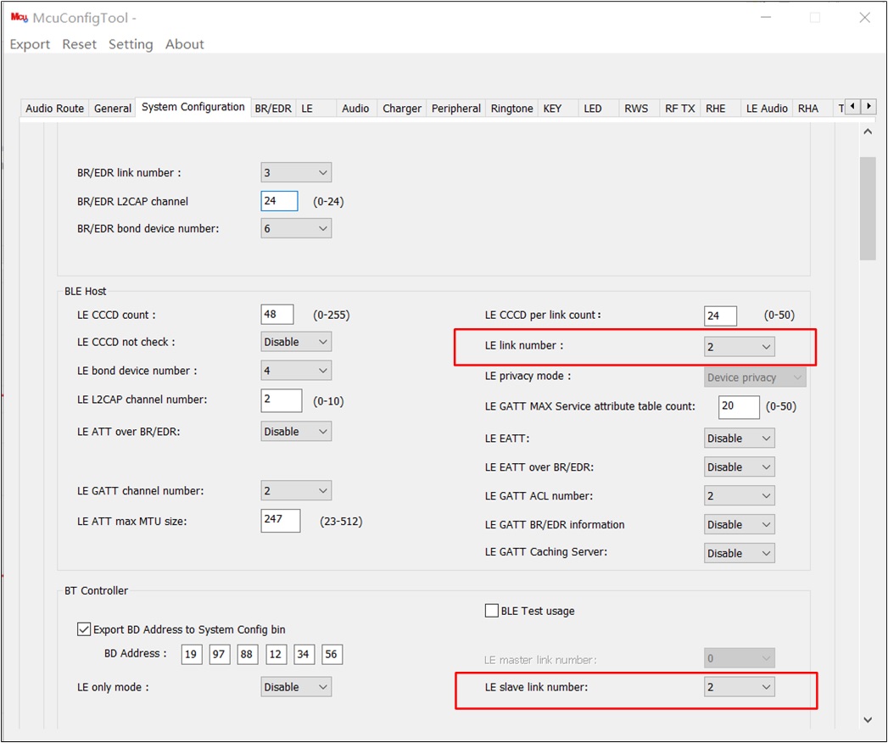Expand the LE only mode dropdown
888x743 pixels.
click(296, 687)
